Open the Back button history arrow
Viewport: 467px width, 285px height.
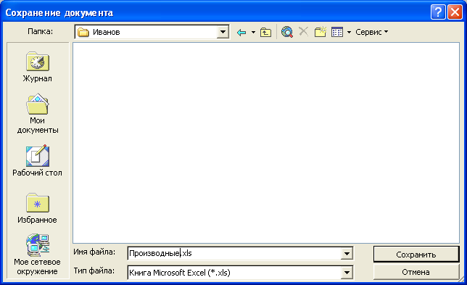pyautogui.click(x=254, y=32)
